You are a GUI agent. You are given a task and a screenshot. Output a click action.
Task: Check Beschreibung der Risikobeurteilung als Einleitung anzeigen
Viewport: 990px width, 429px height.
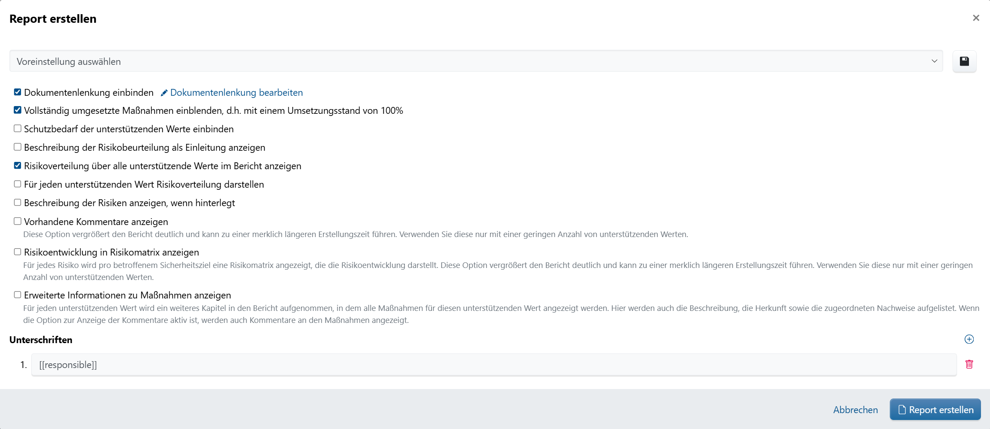click(x=17, y=147)
